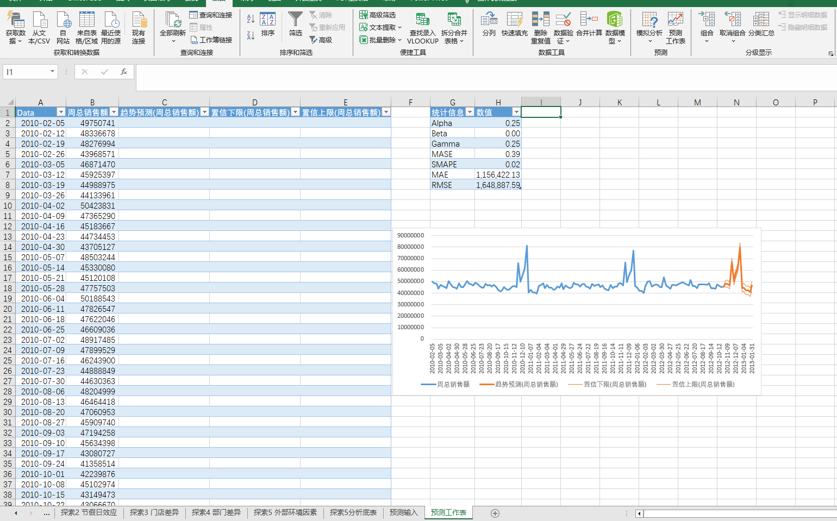Open filter arrow for Data column
This screenshot has height=521, width=837.
[x=61, y=112]
